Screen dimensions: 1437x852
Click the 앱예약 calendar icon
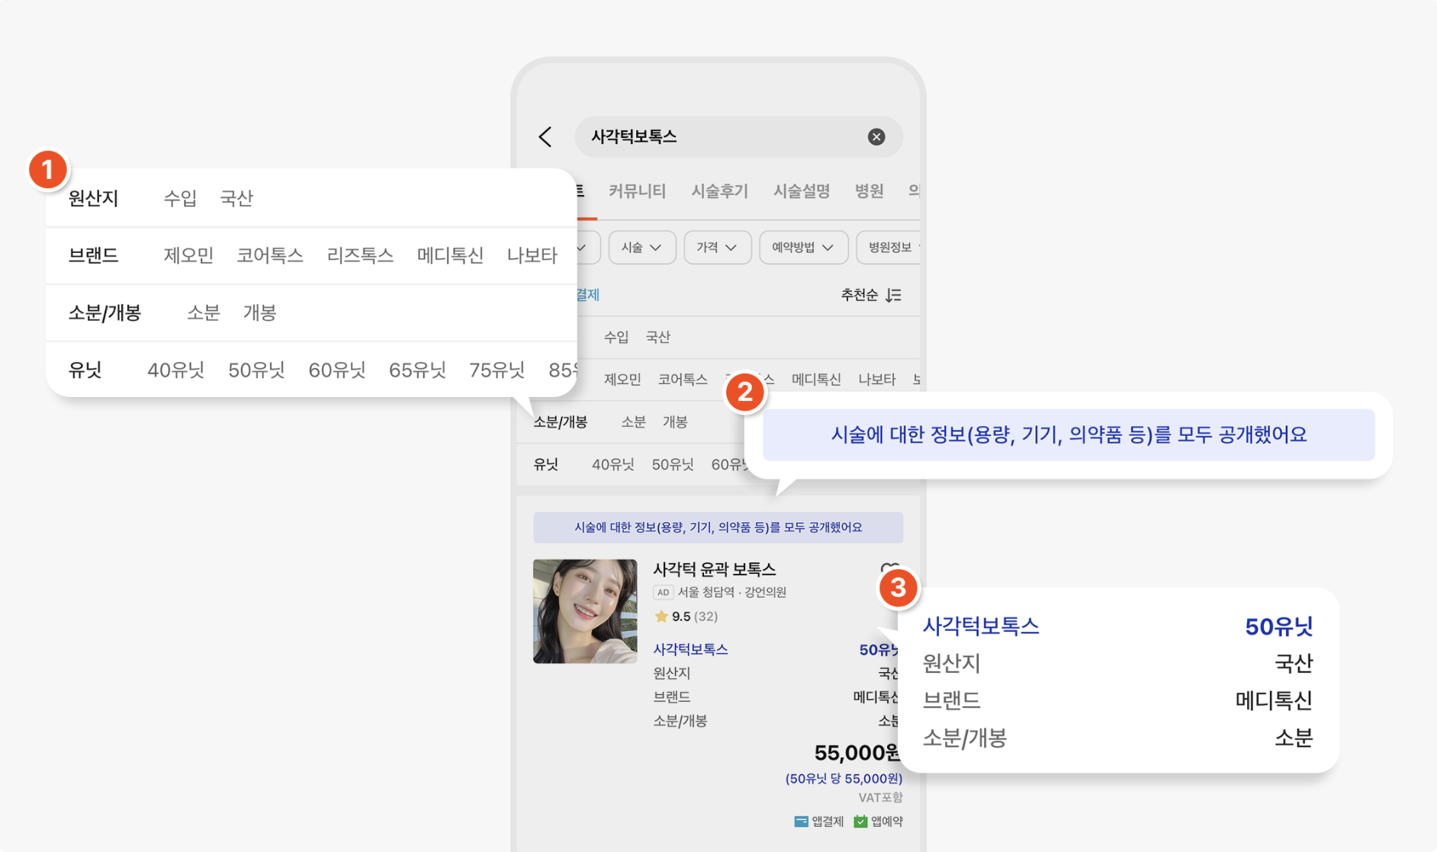point(860,822)
